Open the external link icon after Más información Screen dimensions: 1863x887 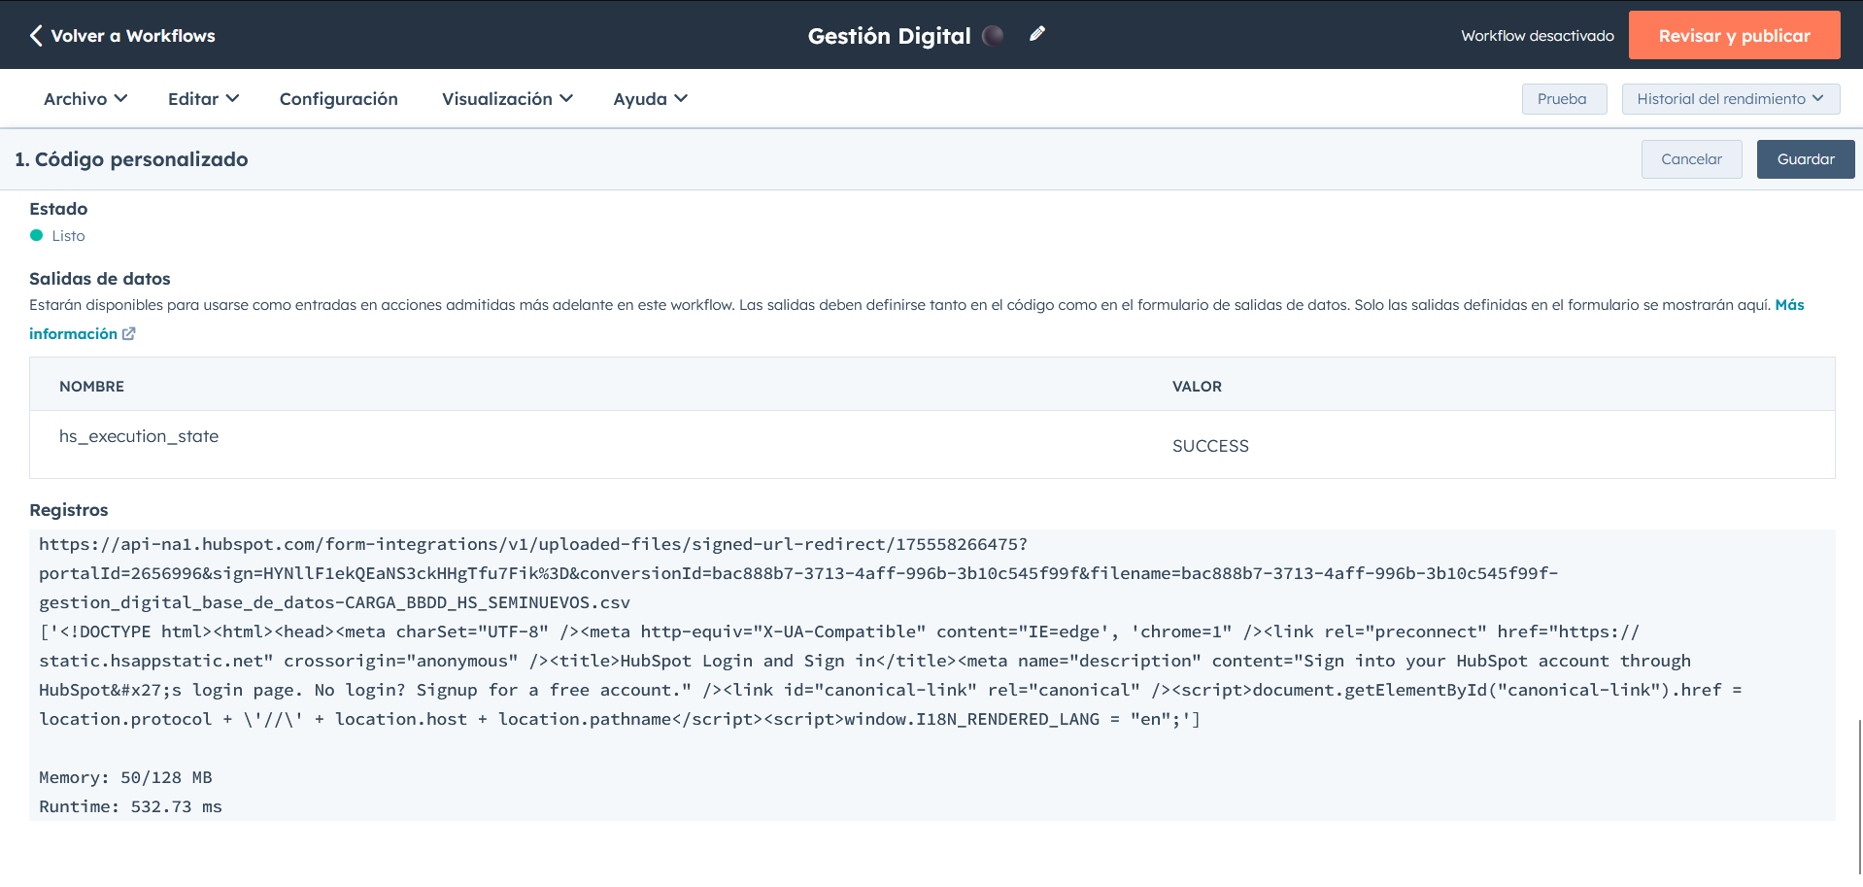(x=129, y=333)
